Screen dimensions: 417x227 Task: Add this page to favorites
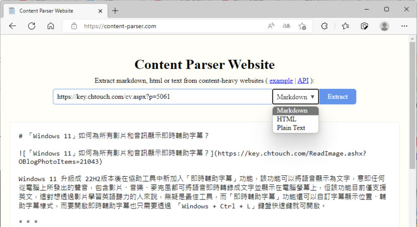click(302, 26)
